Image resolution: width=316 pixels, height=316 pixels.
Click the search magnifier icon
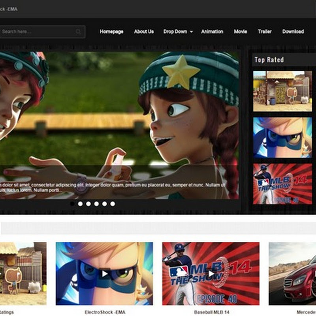[x=78, y=32]
